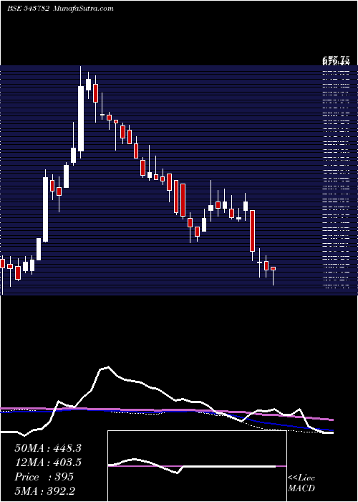This screenshot has height=502, width=358.
Task: Click the MunafaSutra.com watermark text
Action: pyautogui.click(x=84, y=8)
